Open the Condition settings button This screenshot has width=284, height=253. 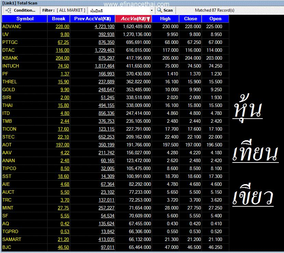click(21, 10)
